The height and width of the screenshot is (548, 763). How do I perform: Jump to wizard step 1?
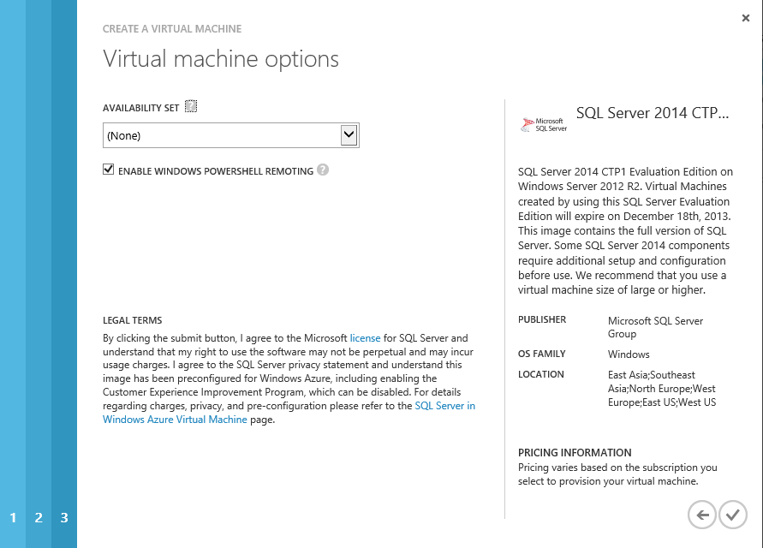coord(13,517)
